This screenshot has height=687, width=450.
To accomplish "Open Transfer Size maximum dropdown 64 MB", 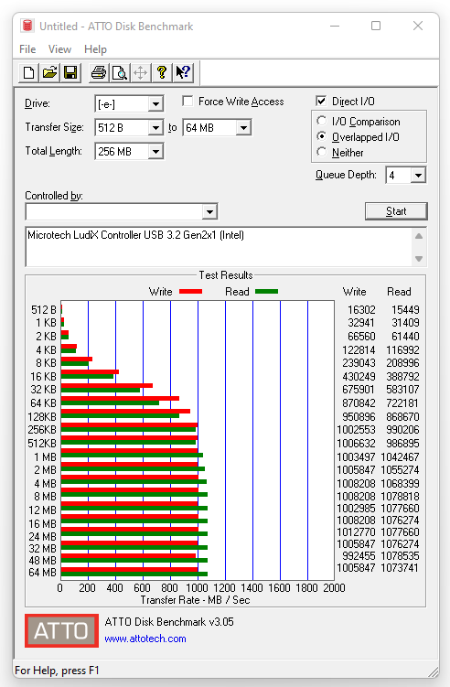I will tap(243, 128).
